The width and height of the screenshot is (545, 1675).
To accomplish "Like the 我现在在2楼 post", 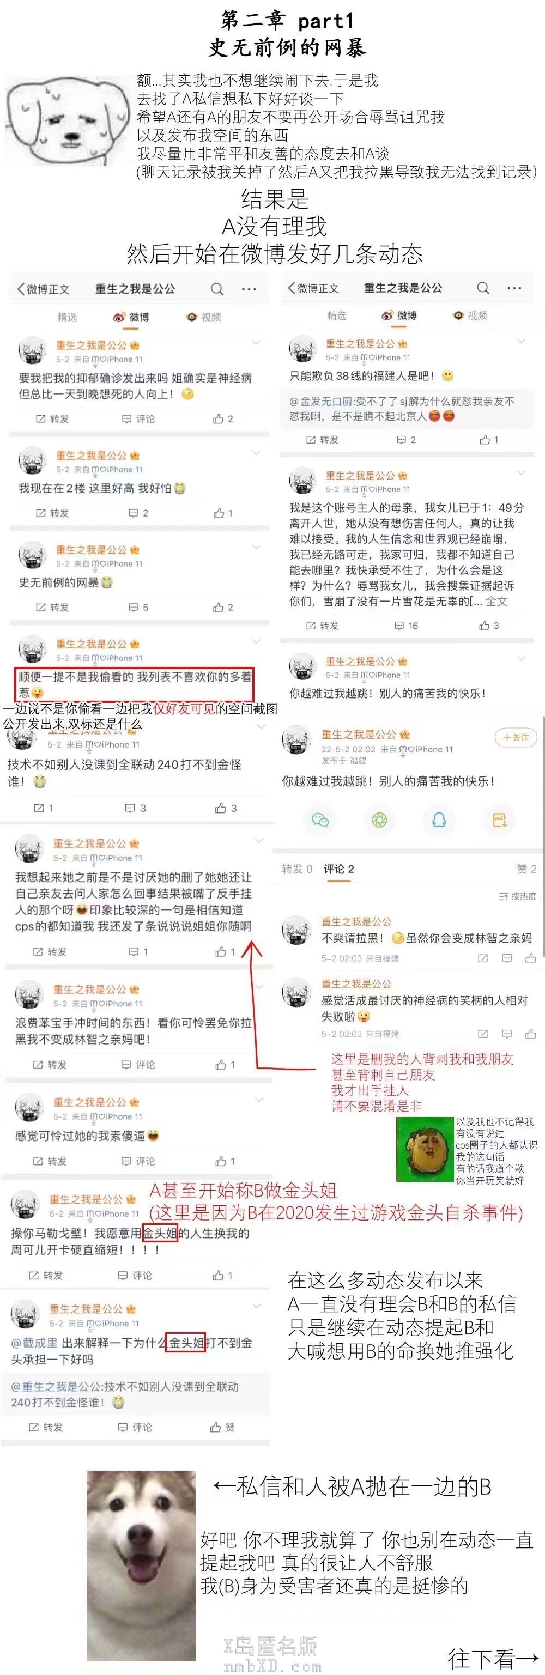I will (x=222, y=513).
